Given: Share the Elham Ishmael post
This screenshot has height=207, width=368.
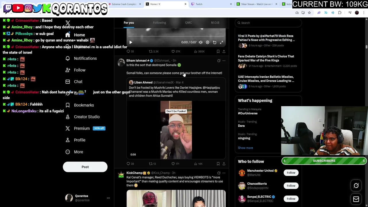Looking at the screenshot, I should [224, 164].
